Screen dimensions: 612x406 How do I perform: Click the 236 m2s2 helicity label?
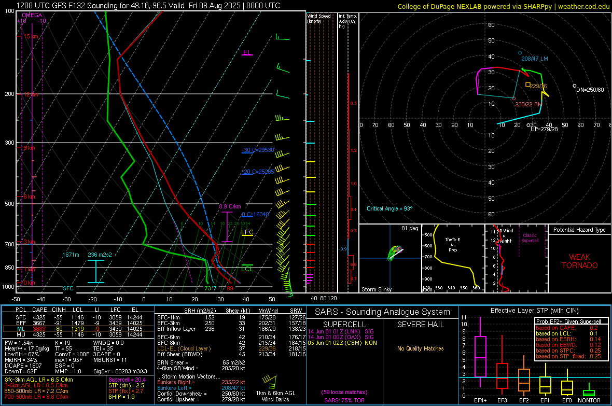[100, 255]
